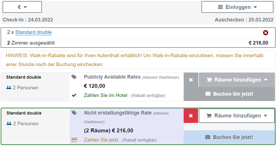Click the Zahlen Sie im Hotel payment option
Screen dimensions: 276x146
105,95
